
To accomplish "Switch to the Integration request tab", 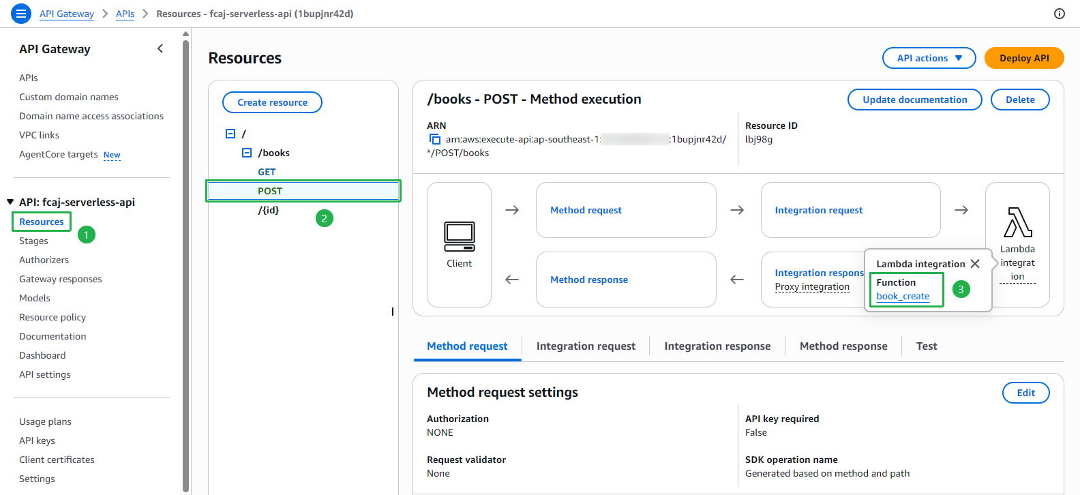I will click(586, 346).
